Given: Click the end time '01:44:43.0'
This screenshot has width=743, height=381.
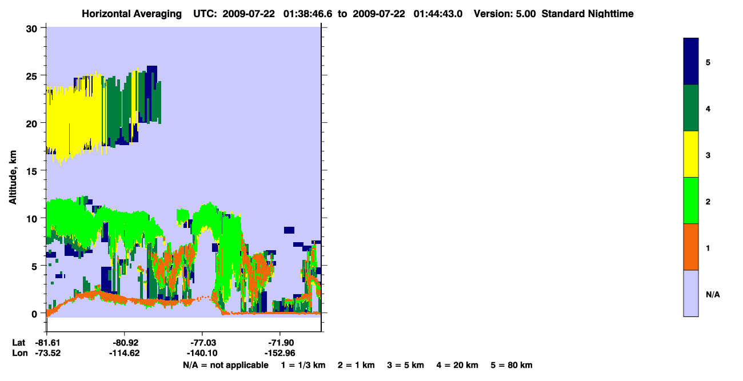Looking at the screenshot, I should [x=437, y=14].
